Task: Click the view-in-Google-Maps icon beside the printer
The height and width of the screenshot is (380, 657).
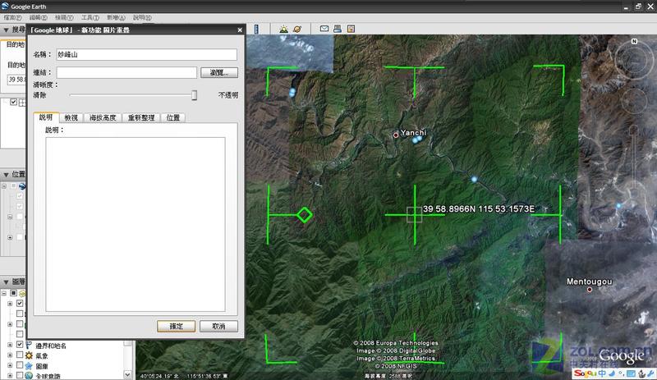Action: click(351, 29)
